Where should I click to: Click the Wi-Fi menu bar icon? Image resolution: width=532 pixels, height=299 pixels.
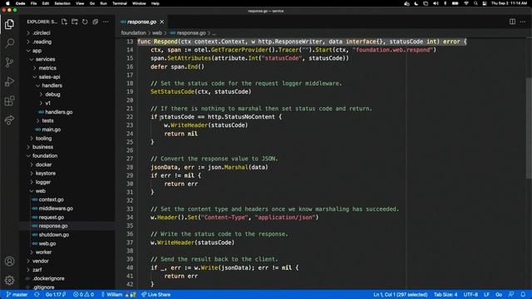(x=466, y=3)
